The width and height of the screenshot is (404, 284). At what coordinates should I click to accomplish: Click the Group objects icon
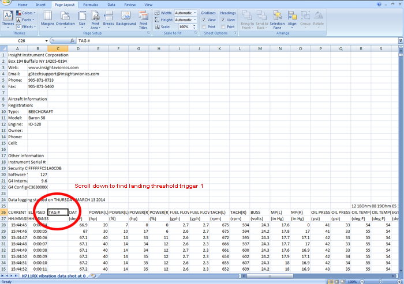pos(305,16)
